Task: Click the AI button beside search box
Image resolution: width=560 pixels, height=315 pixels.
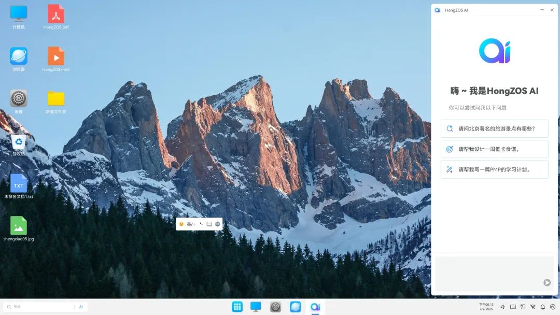Action: click(81, 307)
